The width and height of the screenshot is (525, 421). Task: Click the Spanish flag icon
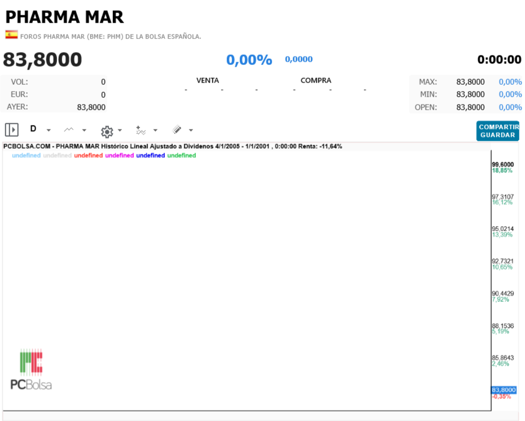[x=11, y=34]
